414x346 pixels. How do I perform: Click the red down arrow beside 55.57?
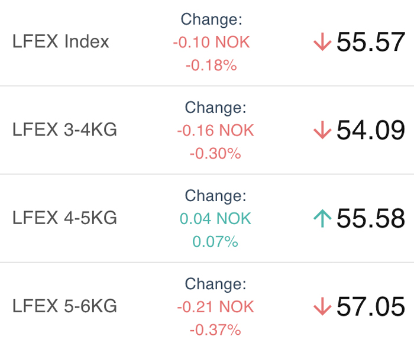point(322,41)
